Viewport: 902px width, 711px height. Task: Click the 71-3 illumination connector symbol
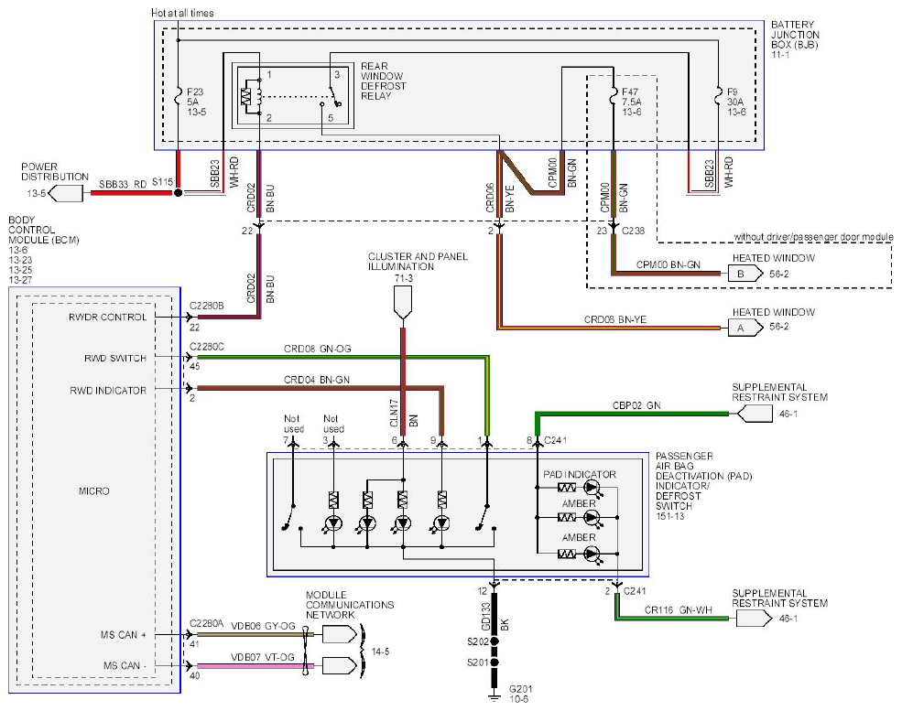click(403, 303)
